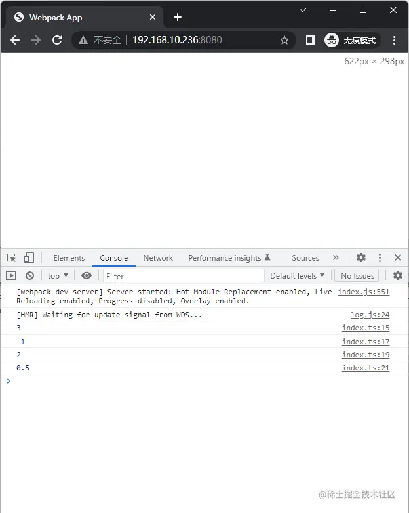Click the address bar URL 192.168.10.236:8080
Image resolution: width=409 pixels, height=513 pixels.
(x=177, y=40)
